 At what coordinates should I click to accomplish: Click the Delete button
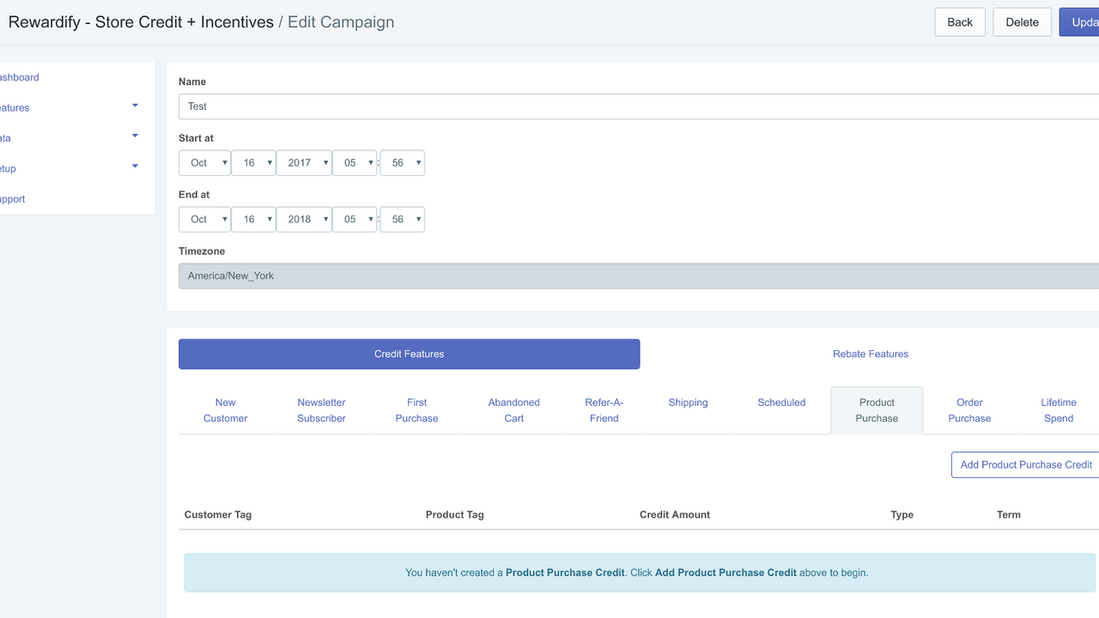click(x=1022, y=21)
